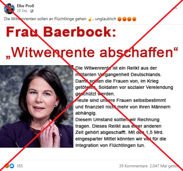Screen dimensions: 183x171
Task: Show who reacted via the 185 count
Action: (x=20, y=166)
